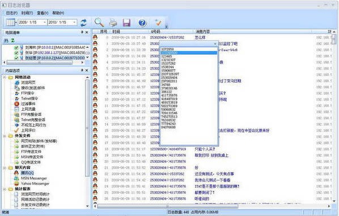Print the log using printer icon
This screenshot has height=216, width=339.
(113, 23)
